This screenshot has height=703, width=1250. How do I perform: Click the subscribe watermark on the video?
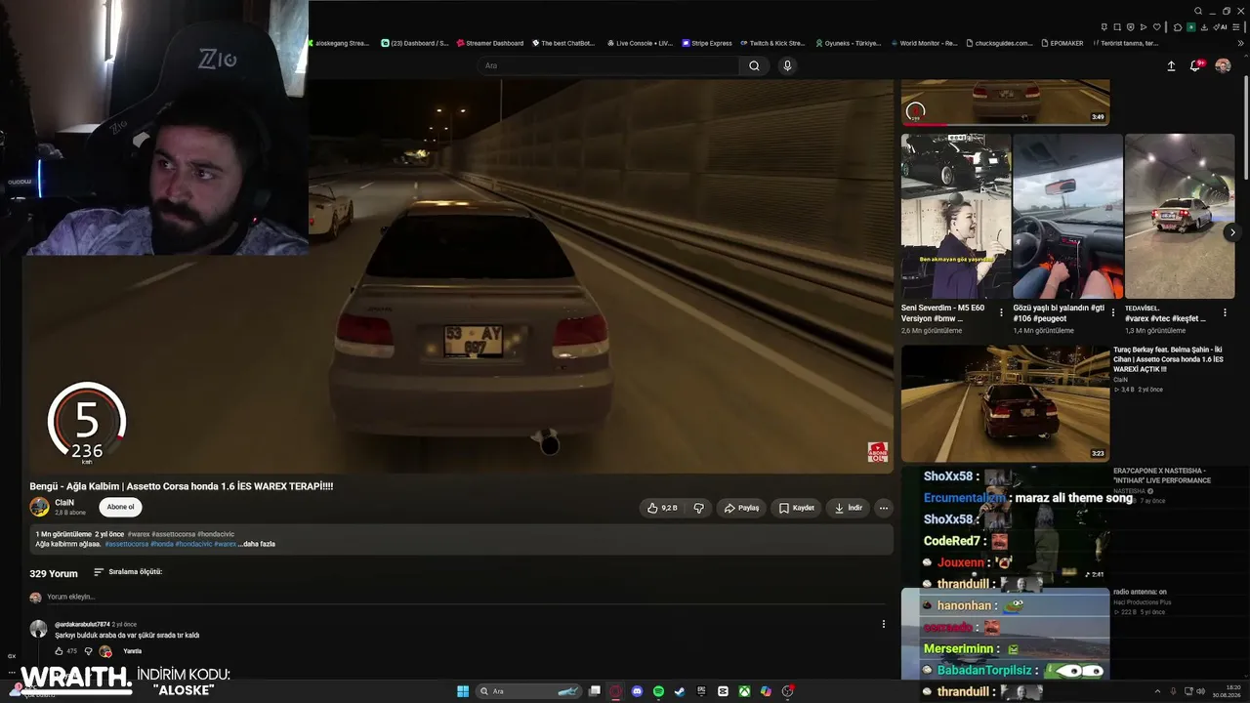coord(878,452)
